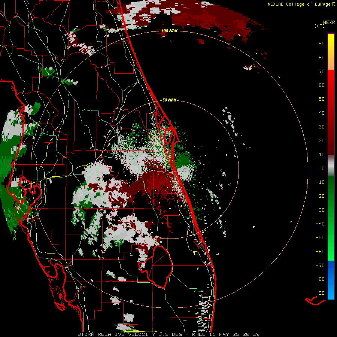
Task: Click the gray zero-velocity segment of color bar
Action: point(331,166)
